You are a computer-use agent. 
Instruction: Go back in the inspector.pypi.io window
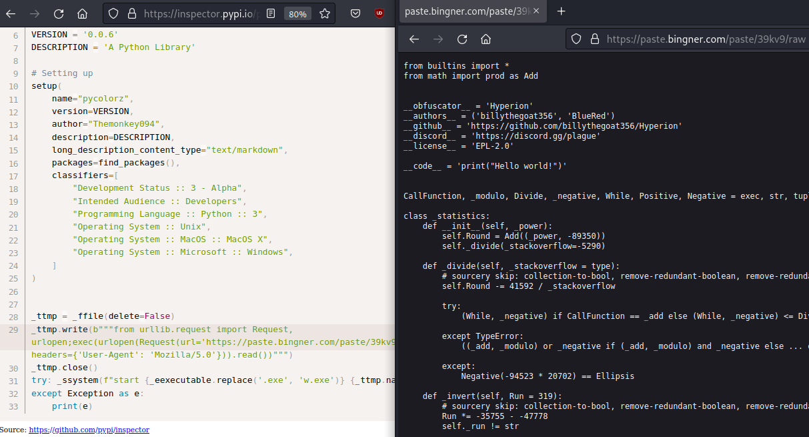coord(11,13)
